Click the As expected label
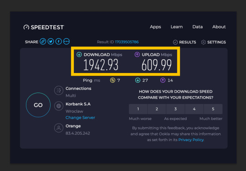 pos(175,119)
